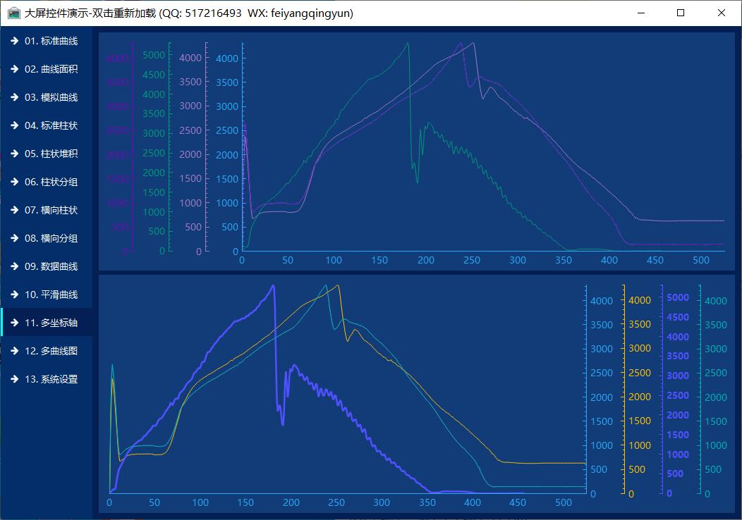Click the application icon in title bar
The image size is (742, 520).
[x=13, y=13]
